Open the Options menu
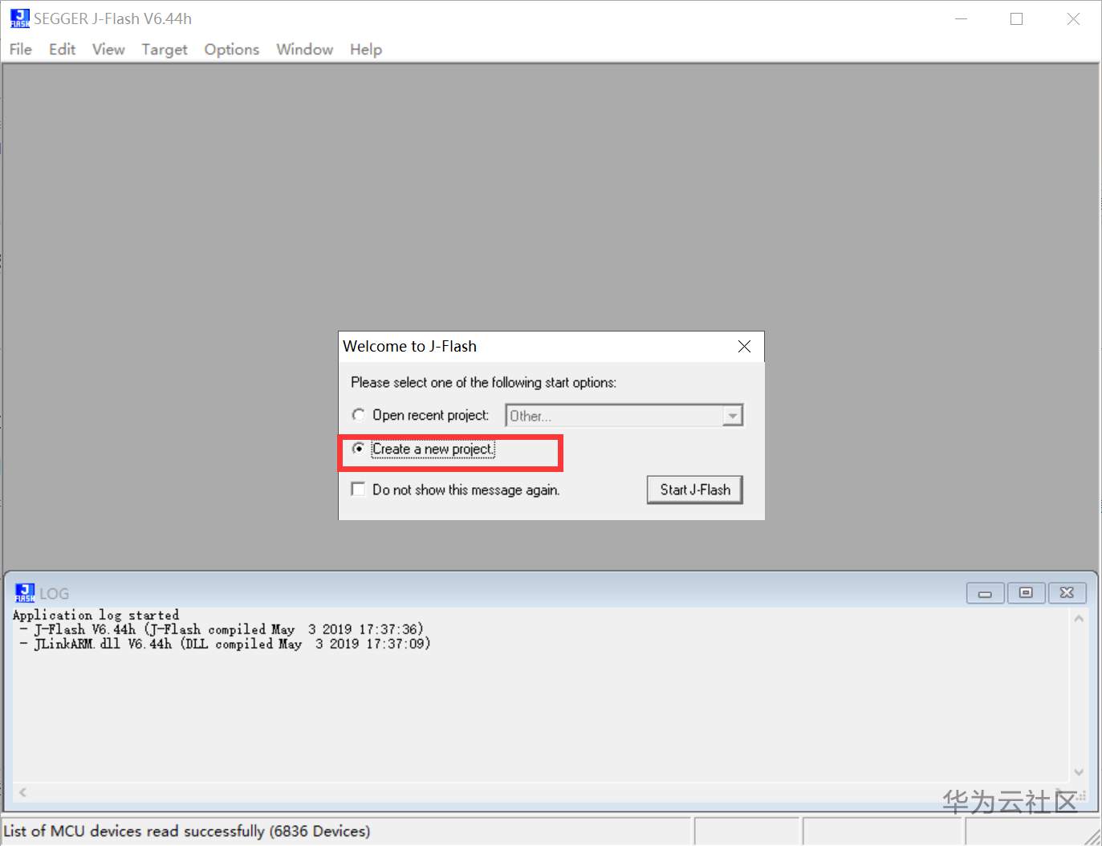The height and width of the screenshot is (846, 1102). [232, 49]
